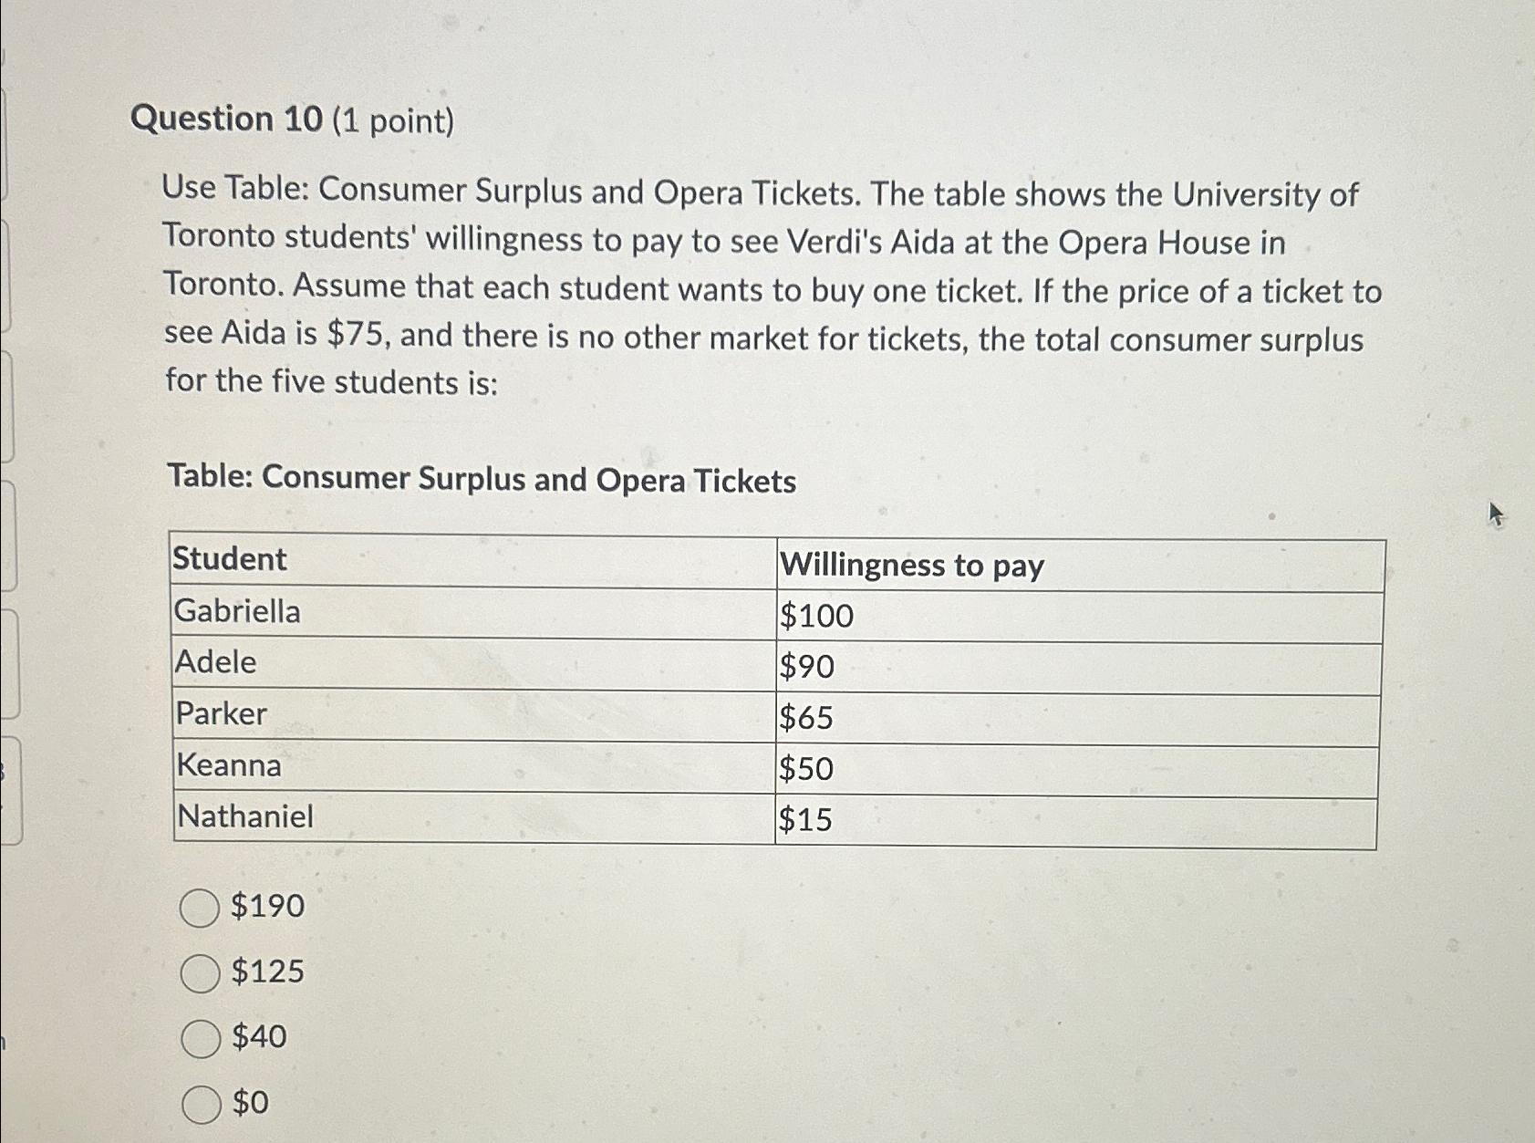Viewport: 1535px width, 1143px height.
Task: Click the bottom left navigation button fragment
Action: pyautogui.click(x=5, y=1040)
